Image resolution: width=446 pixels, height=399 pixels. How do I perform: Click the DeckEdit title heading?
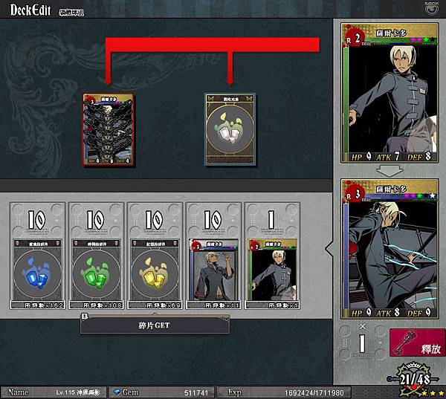(x=30, y=10)
